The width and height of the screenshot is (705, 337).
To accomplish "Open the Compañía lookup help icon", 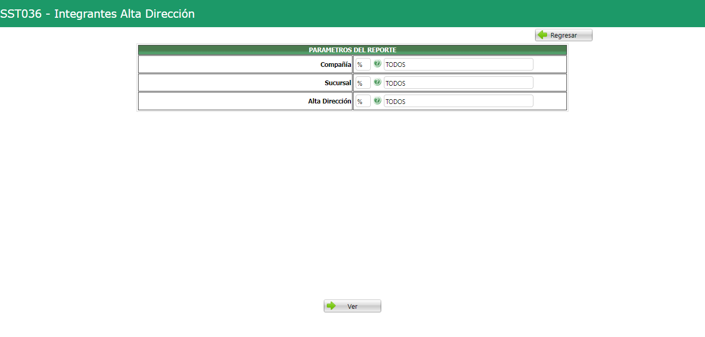I will (x=377, y=64).
